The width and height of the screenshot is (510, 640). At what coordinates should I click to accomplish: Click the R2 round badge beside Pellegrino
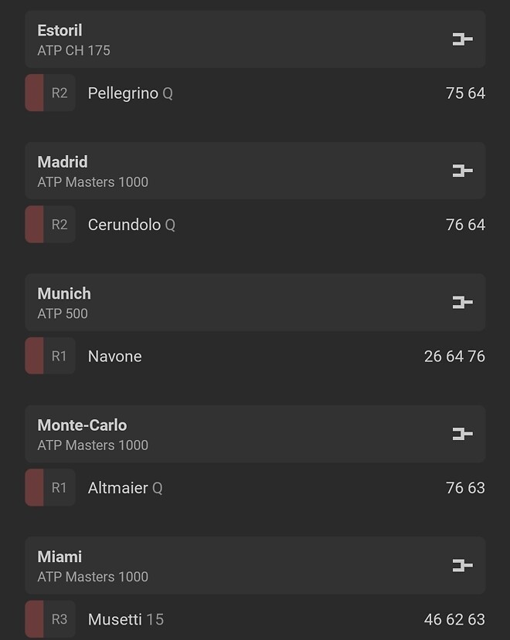pos(59,93)
